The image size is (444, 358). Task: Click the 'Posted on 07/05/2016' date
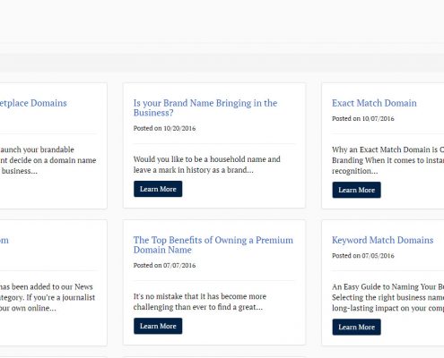[x=363, y=256]
